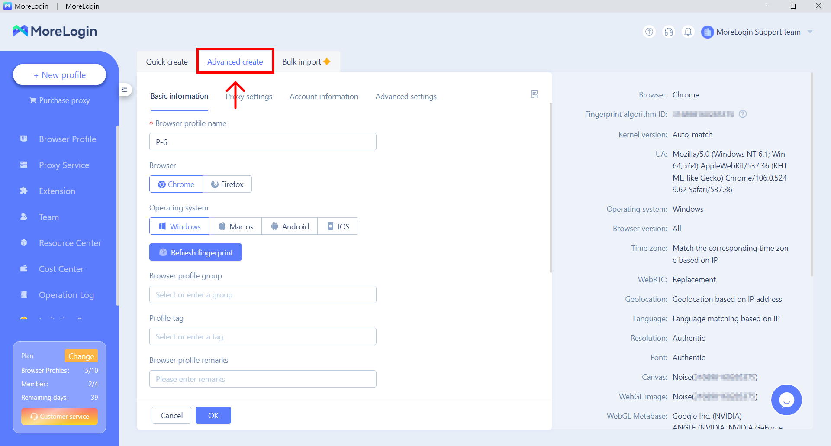This screenshot has height=446, width=831.
Task: Select Chrome as the browser
Action: point(176,184)
